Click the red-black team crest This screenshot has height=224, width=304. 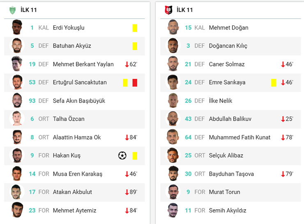(168, 10)
